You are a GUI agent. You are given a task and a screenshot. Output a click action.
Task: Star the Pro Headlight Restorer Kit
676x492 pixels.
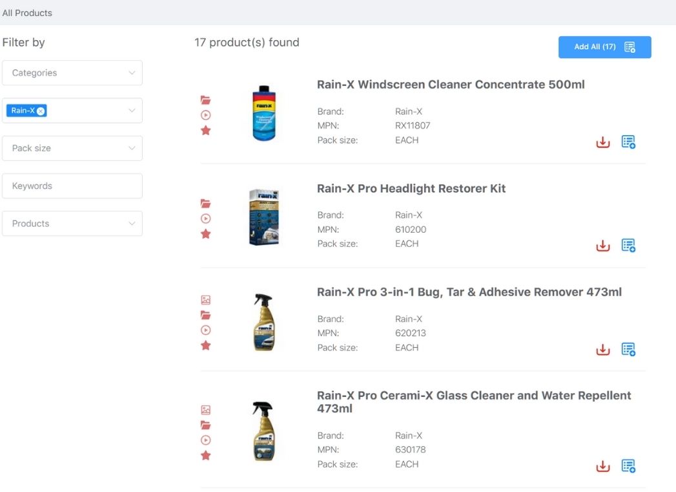click(x=206, y=234)
